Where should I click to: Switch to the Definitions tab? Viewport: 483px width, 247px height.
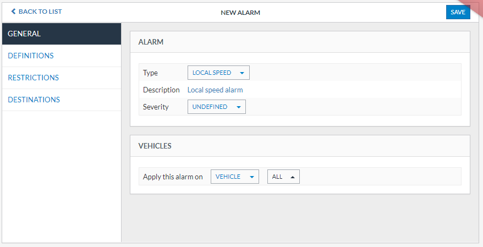click(31, 56)
